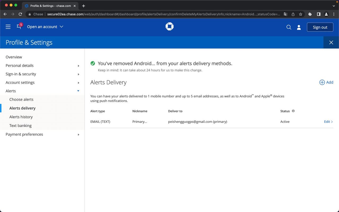
Task: Bookmark this page with star icon
Action: click(301, 14)
